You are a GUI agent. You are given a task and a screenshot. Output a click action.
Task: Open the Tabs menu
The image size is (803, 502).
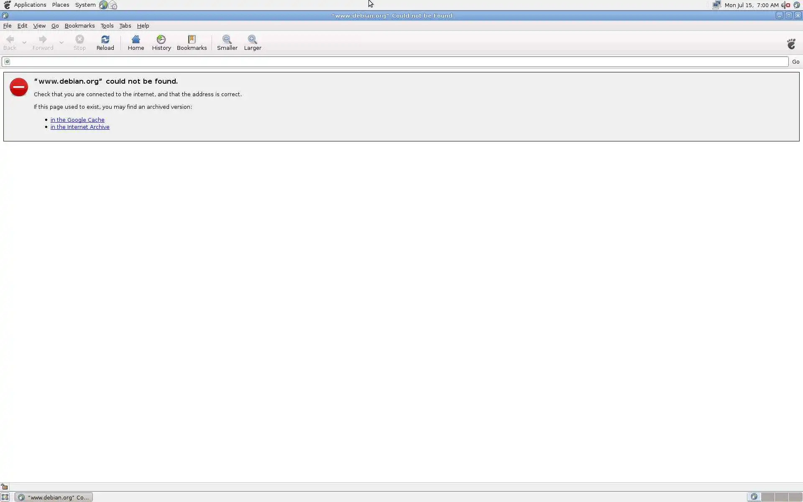(x=125, y=26)
